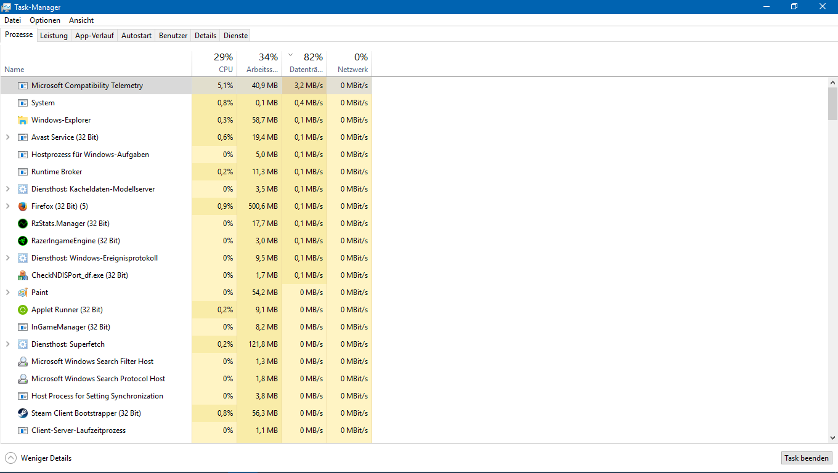Screen dimensions: 838x473
Task: Expand the Firefox (32 Bit) process group
Action: (x=7, y=206)
